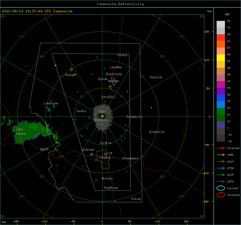Click the Blackfalds label on the map
This screenshot has width=241, height=225.
pyautogui.click(x=114, y=74)
